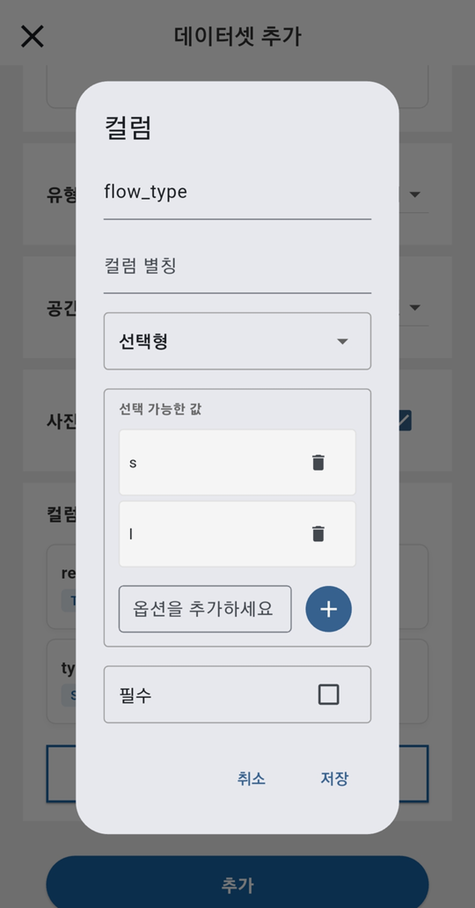Click the 선택형 dropdown chevron

[x=343, y=341]
